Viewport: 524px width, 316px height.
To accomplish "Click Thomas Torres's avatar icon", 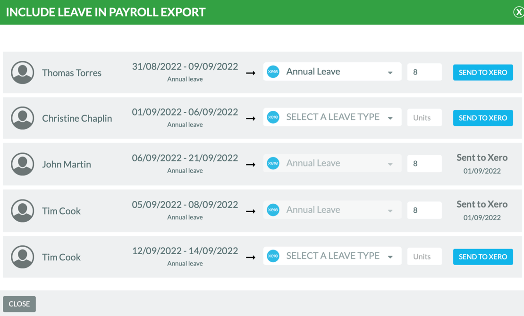I will [x=23, y=73].
